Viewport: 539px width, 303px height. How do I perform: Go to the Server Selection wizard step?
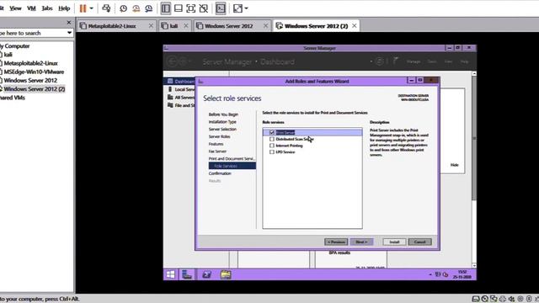tap(222, 129)
